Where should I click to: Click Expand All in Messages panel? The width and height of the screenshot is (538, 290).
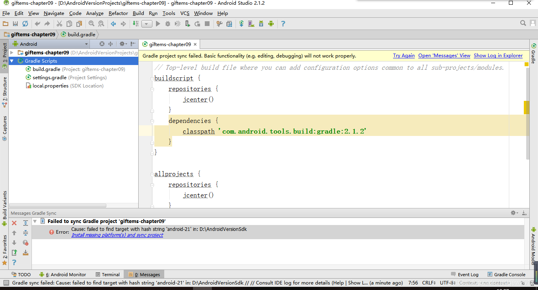[x=26, y=223]
